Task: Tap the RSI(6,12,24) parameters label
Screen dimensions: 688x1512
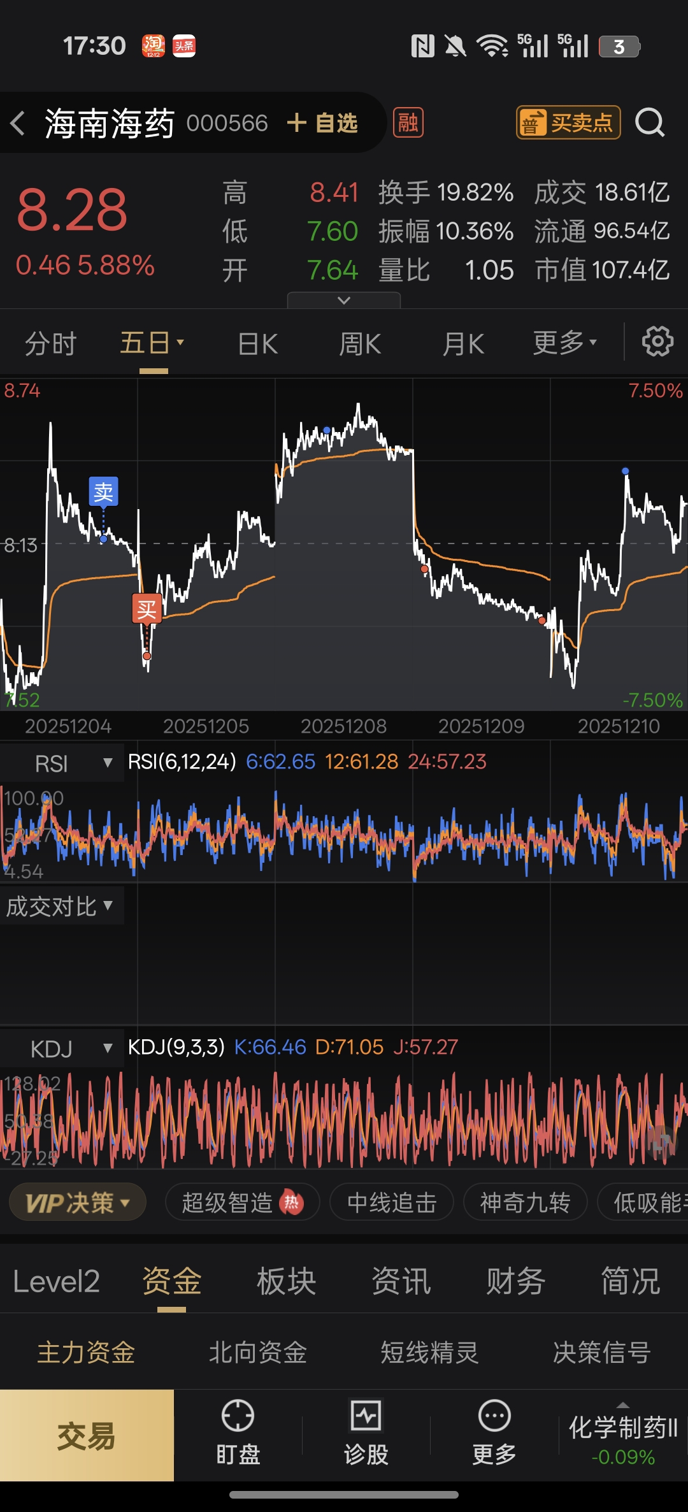Action: [x=182, y=761]
